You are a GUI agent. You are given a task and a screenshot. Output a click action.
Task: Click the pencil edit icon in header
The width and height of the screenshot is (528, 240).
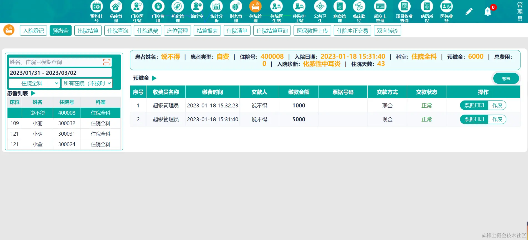[x=469, y=11]
